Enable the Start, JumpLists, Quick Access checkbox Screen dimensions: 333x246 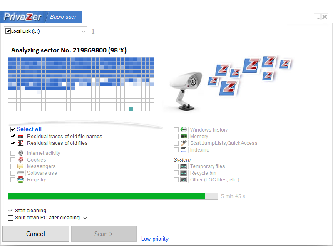pos(176,143)
